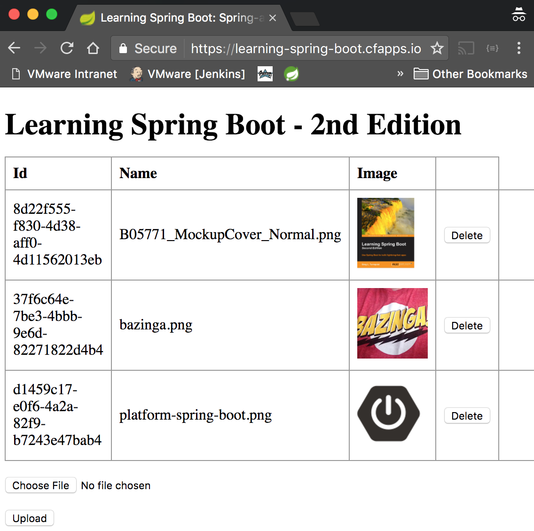Viewport: 534px width, 531px height.
Task: Open the Cast screen icon
Action: [x=466, y=48]
